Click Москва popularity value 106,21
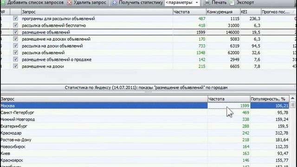The image size is (297, 167). pos(282,106)
